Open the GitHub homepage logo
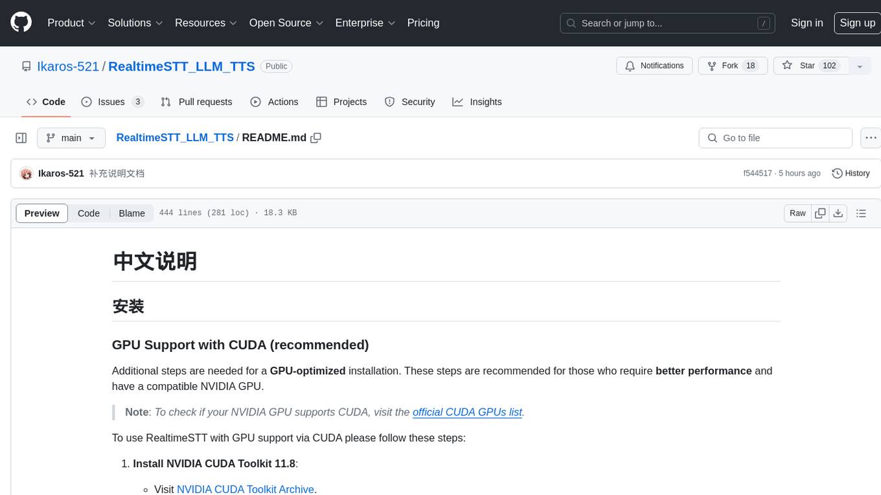 tap(21, 23)
